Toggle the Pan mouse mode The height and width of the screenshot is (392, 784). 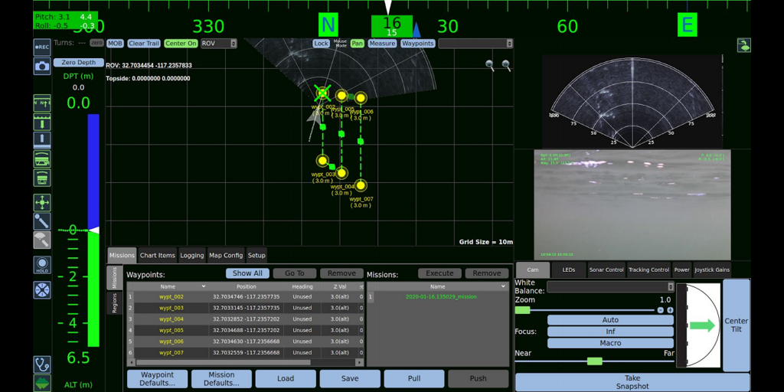(357, 44)
